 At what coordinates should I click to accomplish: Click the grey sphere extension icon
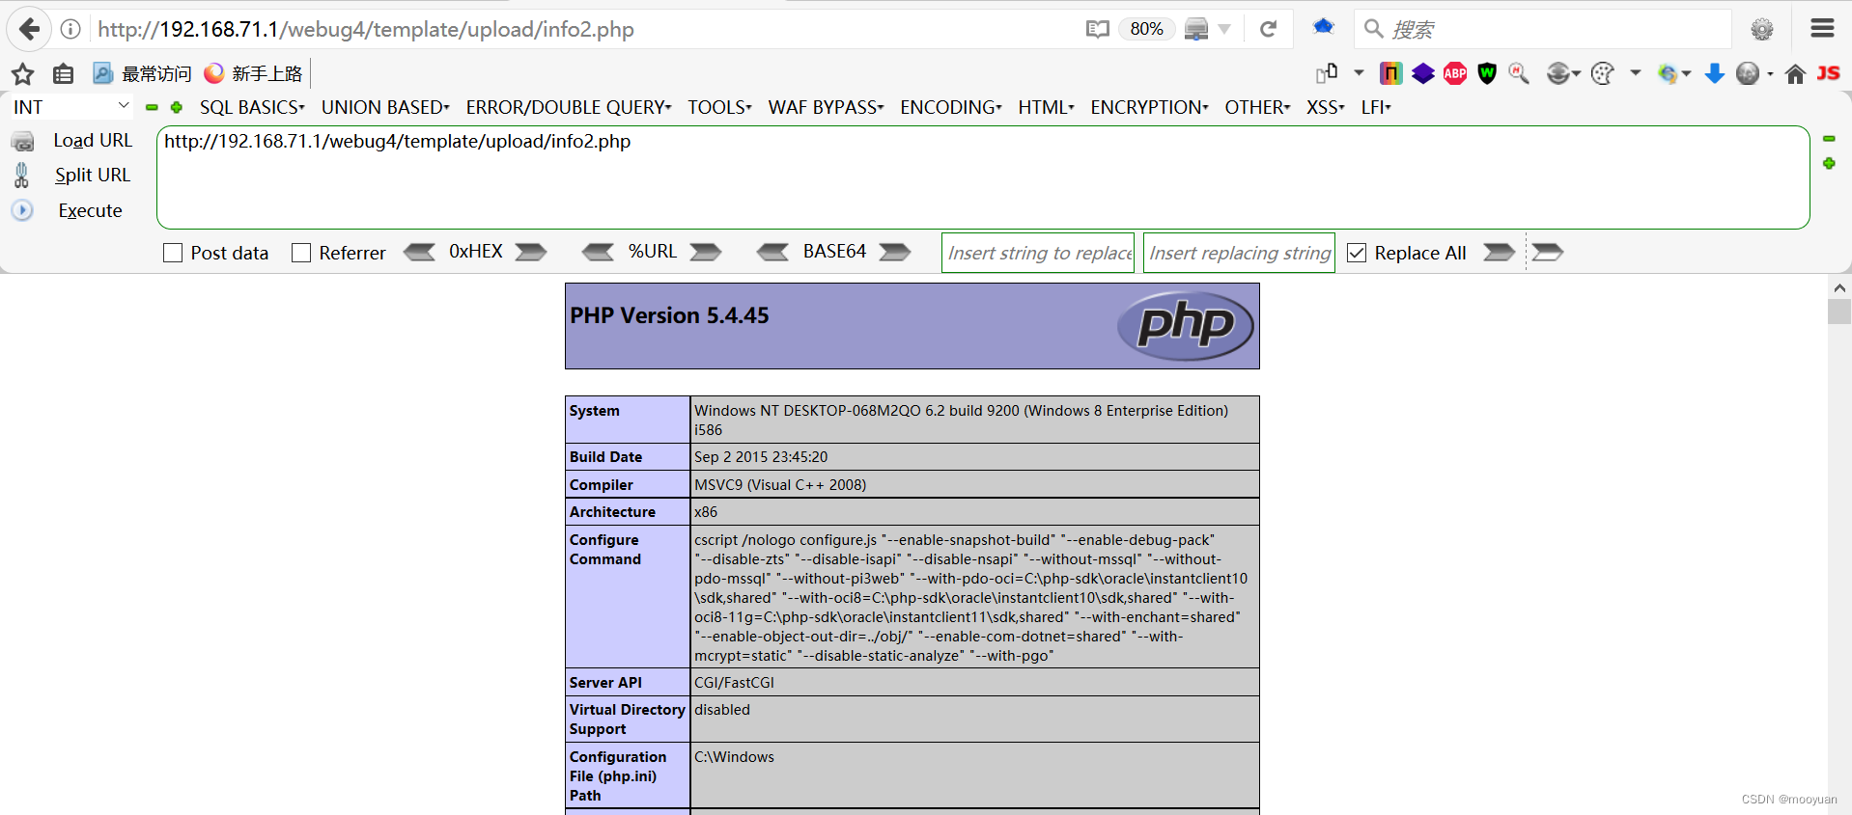point(1748,73)
